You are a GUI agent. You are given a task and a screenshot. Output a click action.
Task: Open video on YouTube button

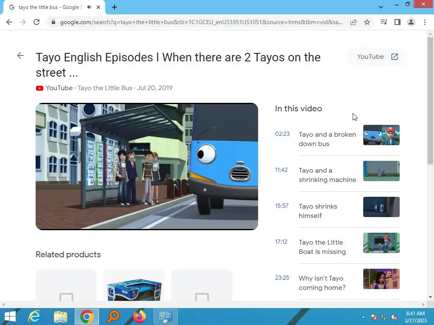[377, 57]
